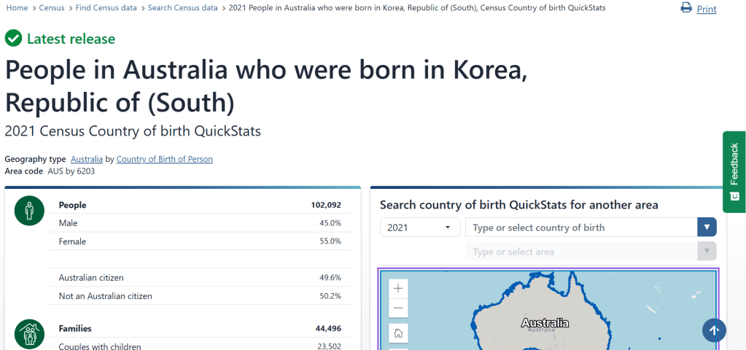This screenshot has width=746, height=350.
Task: Expand the select area dropdown arrow
Action: [707, 251]
